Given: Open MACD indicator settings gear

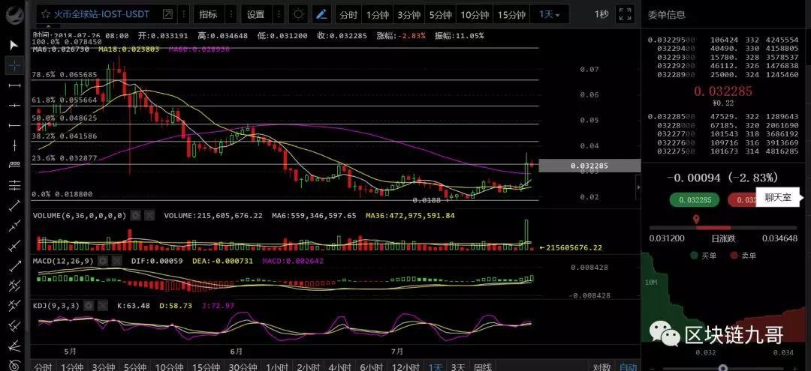Looking at the screenshot, I should pyautogui.click(x=102, y=261).
